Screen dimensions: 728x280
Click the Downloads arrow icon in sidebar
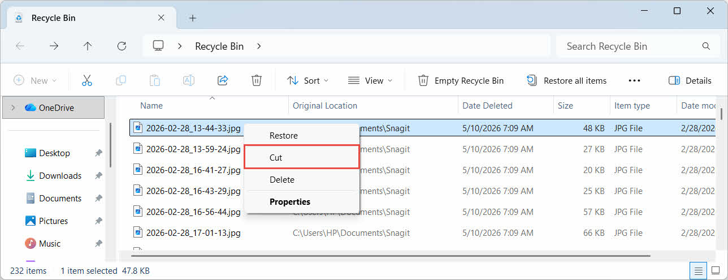(x=31, y=175)
